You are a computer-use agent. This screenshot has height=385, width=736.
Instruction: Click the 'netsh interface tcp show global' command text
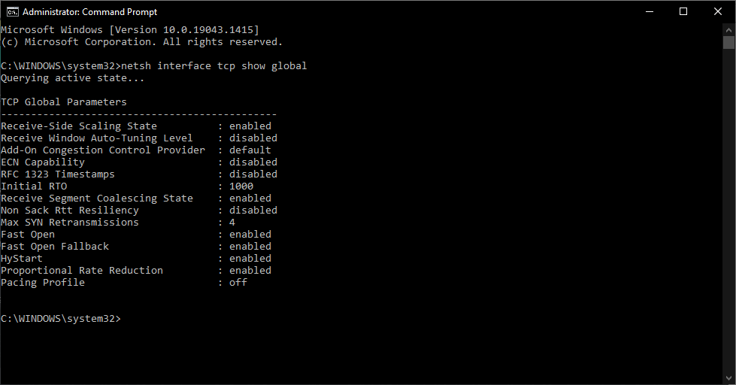[214, 66]
